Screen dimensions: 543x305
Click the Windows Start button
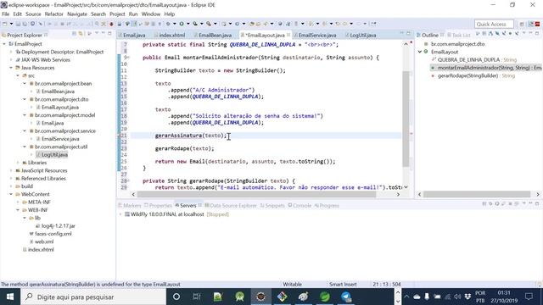coord(10,297)
